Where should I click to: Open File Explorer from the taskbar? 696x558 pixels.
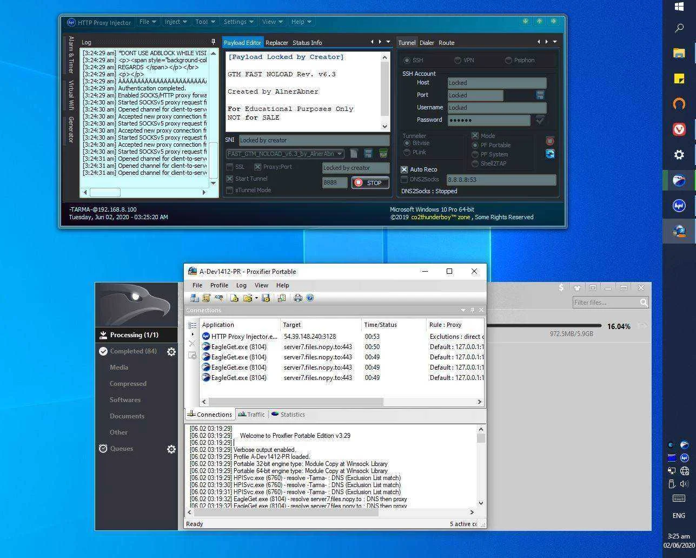(x=679, y=53)
